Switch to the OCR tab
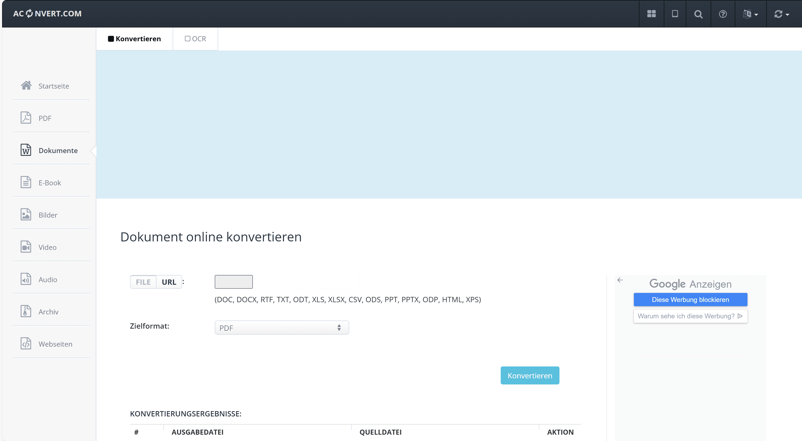The height and width of the screenshot is (441, 802). [x=195, y=39]
